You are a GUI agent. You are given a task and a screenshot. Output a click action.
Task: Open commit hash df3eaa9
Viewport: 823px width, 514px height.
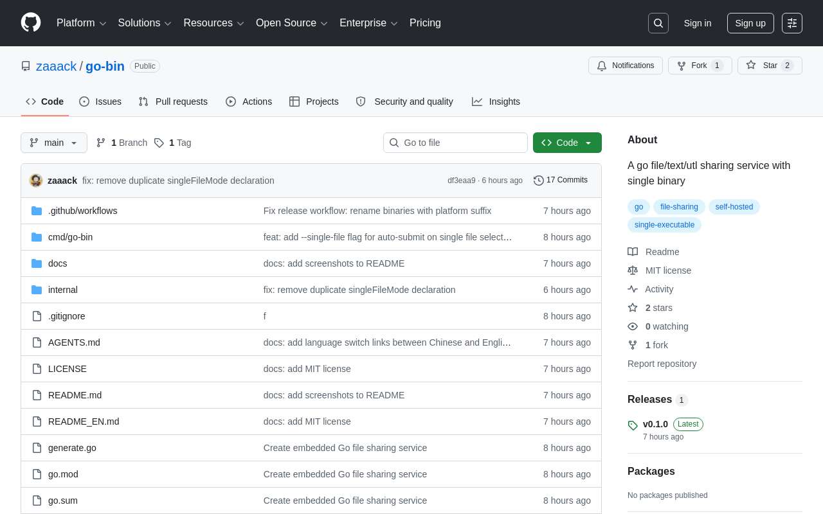[462, 181]
